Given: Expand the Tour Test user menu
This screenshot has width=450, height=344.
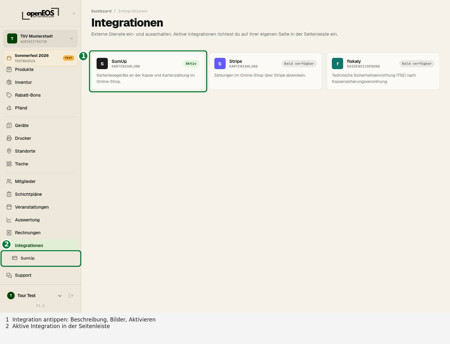Looking at the screenshot, I should (34, 296).
